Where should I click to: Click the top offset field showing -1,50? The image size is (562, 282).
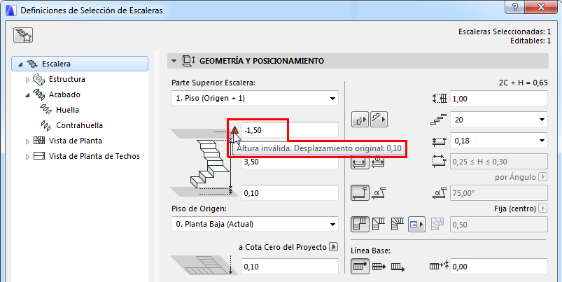point(290,129)
